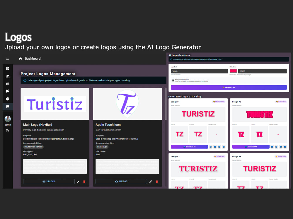Click the "Project Logos Management" heading
293x219 pixels.
[48, 74]
